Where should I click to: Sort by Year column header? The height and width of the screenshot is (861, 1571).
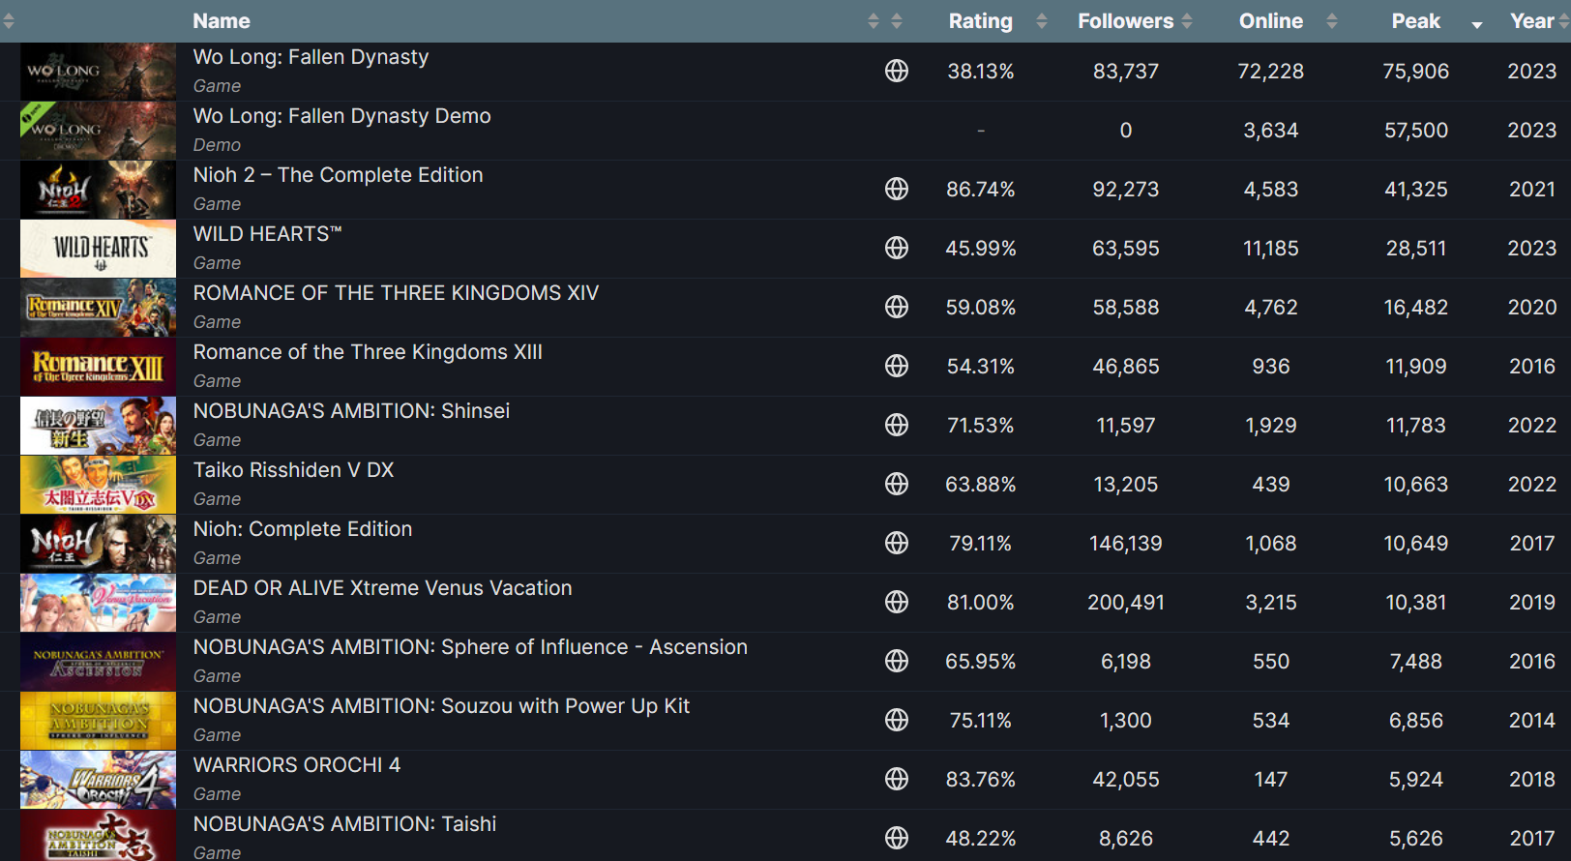[1532, 21]
